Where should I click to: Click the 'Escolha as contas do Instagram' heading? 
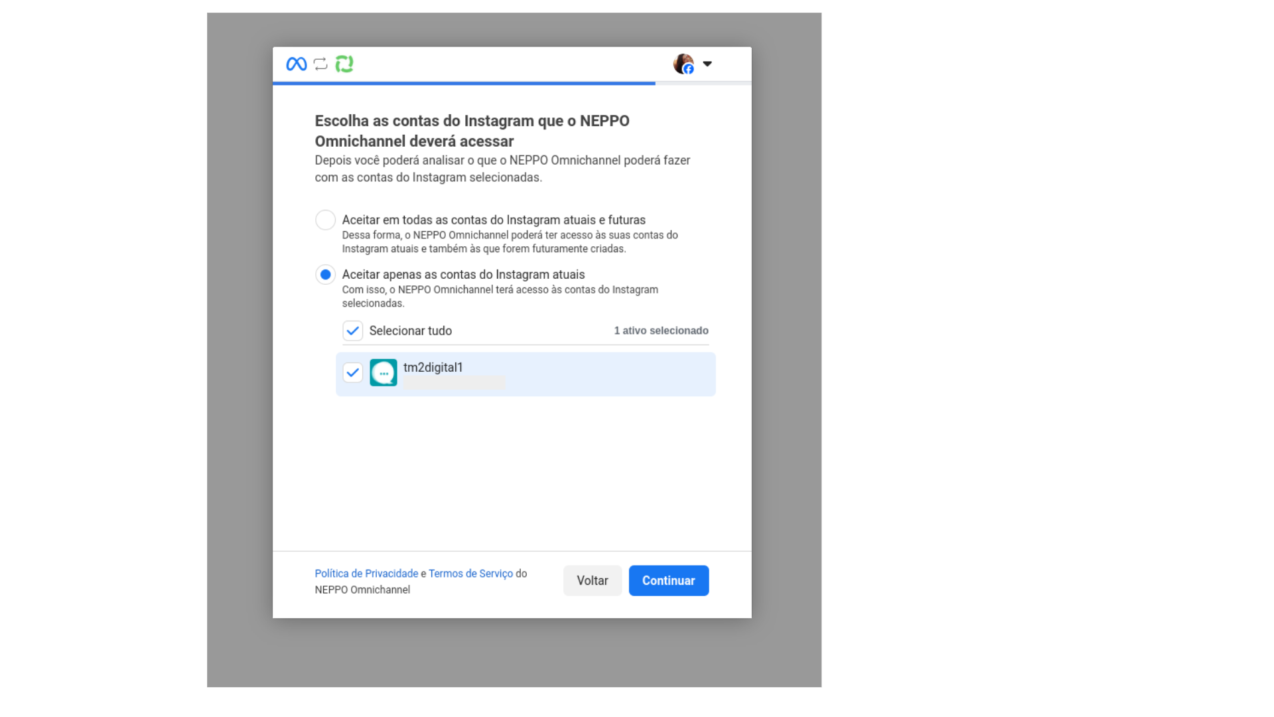[x=472, y=131]
